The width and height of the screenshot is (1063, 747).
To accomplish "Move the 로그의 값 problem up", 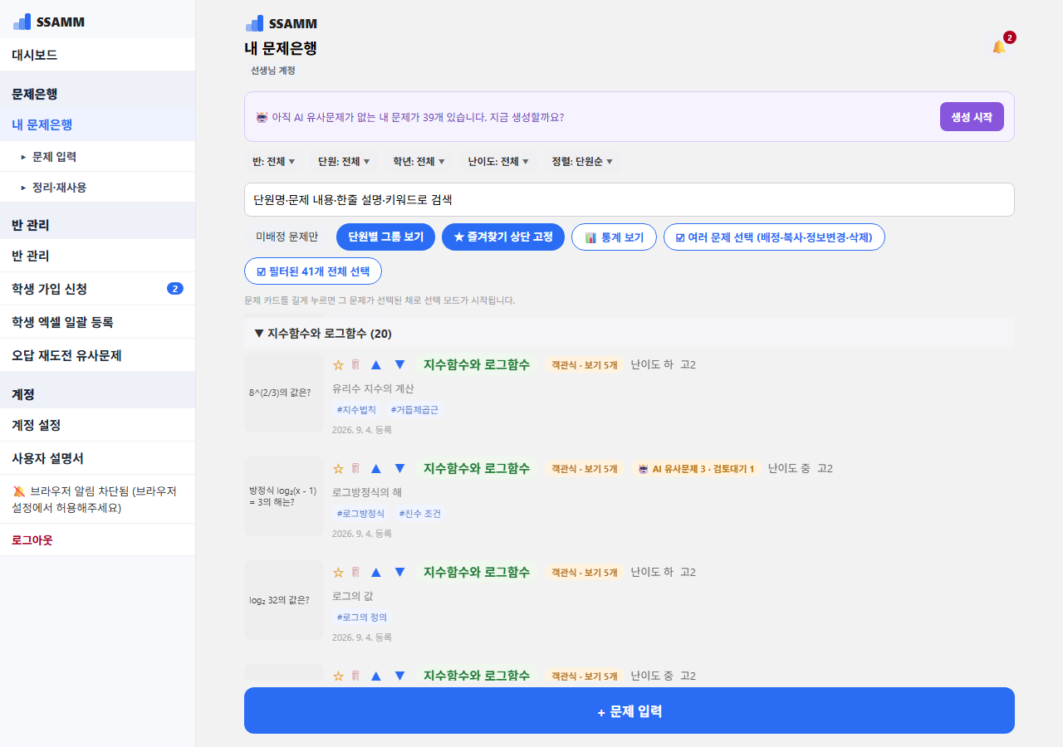I will point(376,572).
